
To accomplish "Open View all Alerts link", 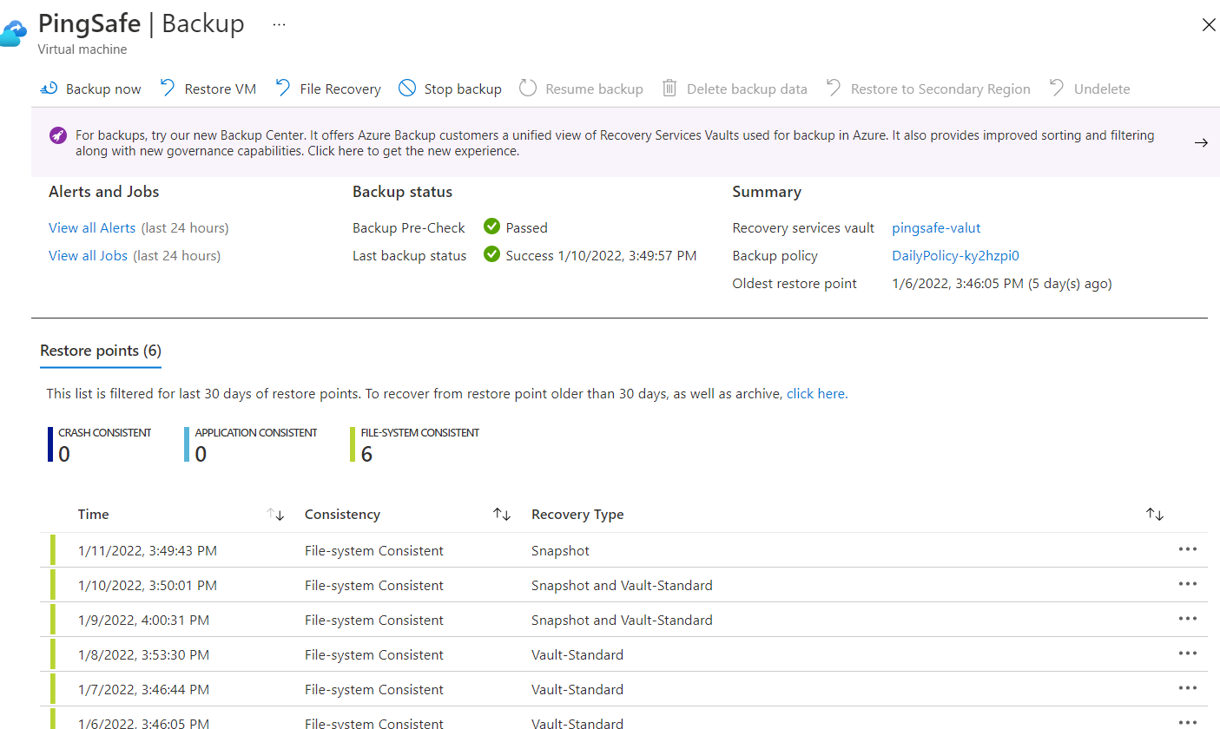I will [92, 228].
